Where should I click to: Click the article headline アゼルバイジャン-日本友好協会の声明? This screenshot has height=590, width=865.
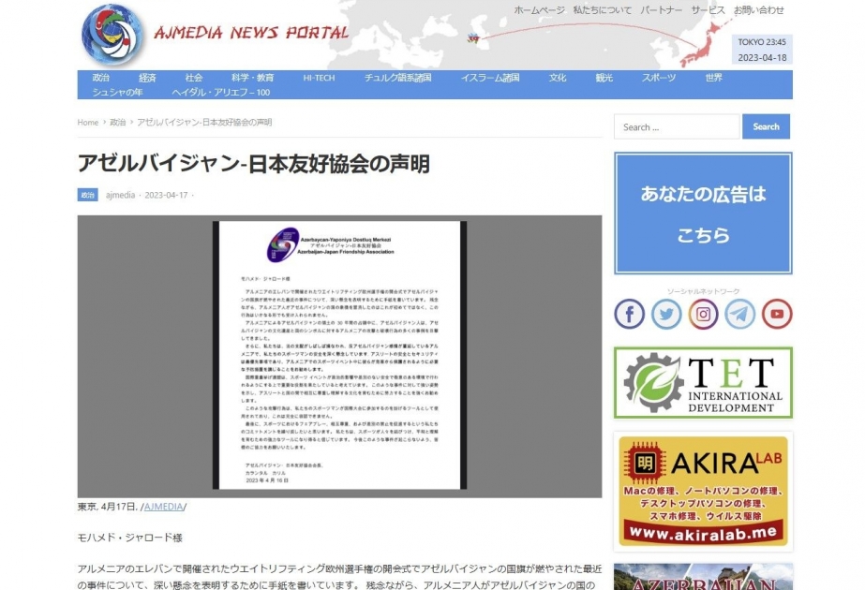click(x=253, y=164)
